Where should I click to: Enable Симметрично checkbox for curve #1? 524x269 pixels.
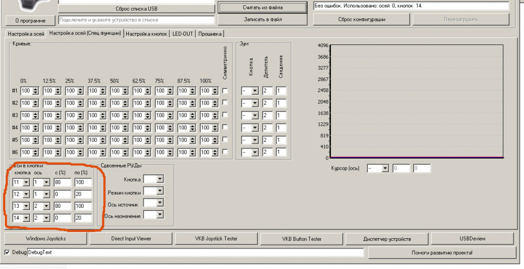pos(225,91)
